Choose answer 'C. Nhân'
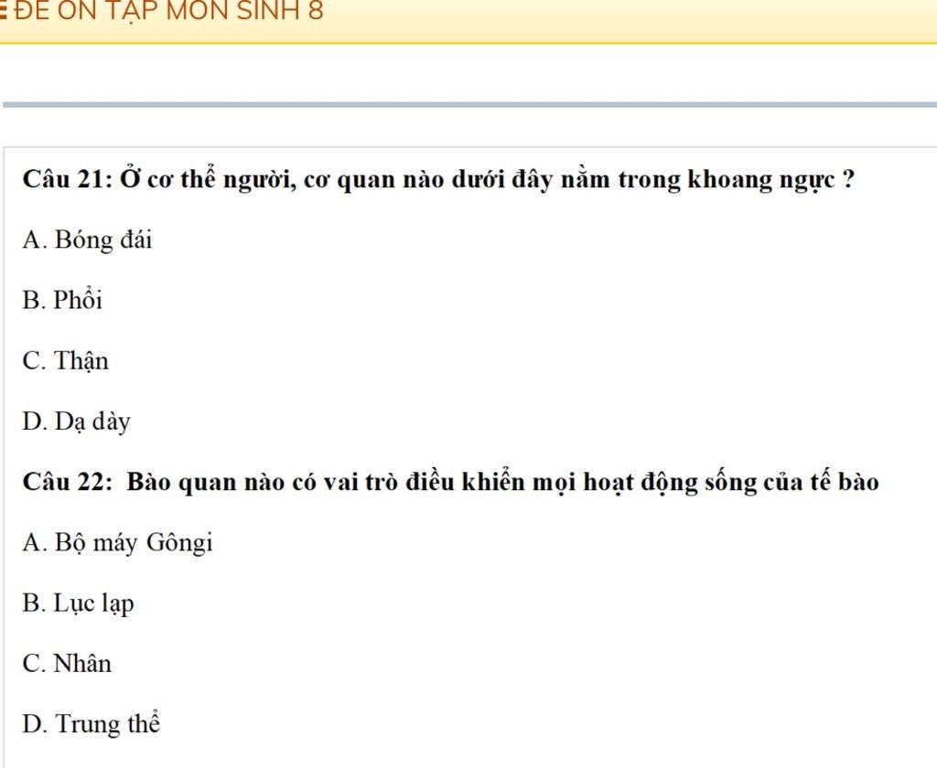 (x=67, y=664)
